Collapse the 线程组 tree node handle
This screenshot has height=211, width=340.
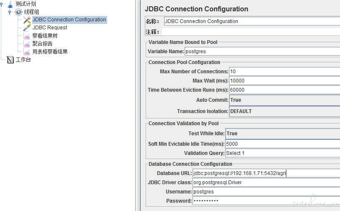tap(10, 12)
